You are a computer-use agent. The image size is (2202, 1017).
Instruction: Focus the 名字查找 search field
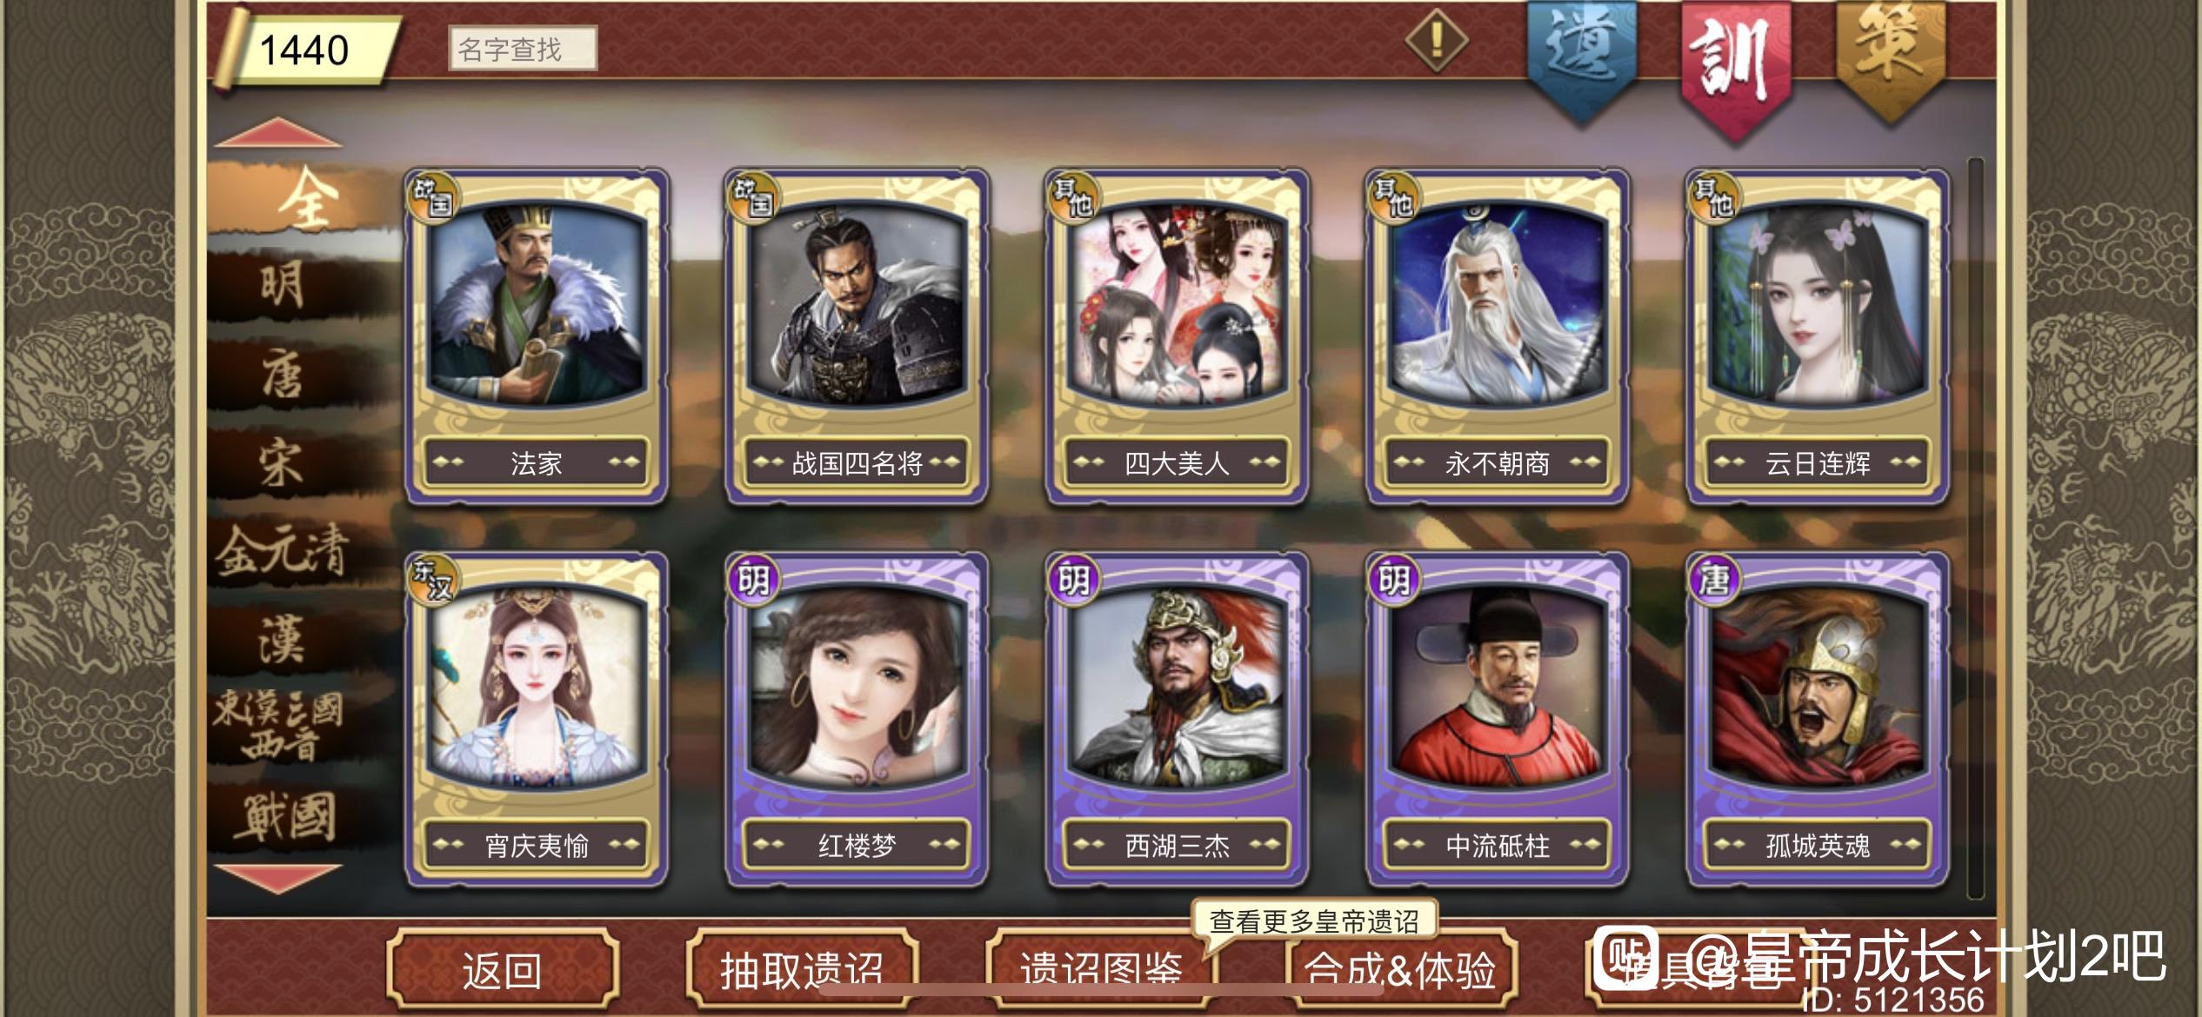(x=523, y=48)
